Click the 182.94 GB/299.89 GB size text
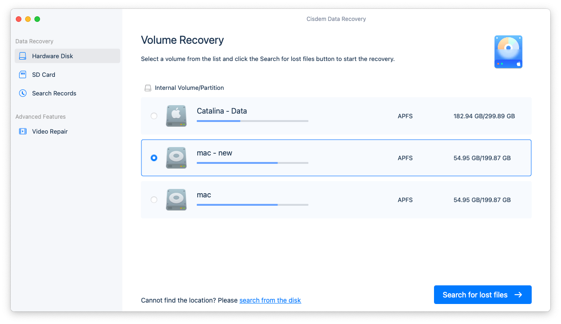Viewport: 561px width, 324px height. point(484,116)
